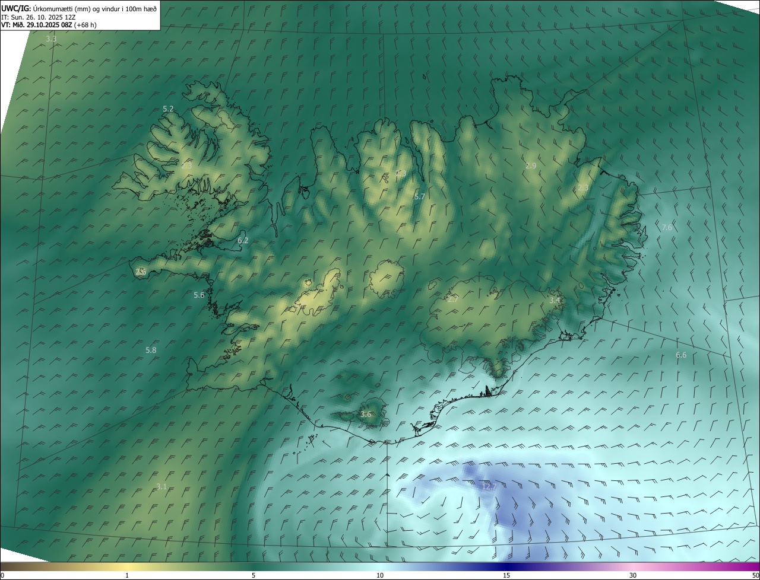Select the 2.9 label in northeast Iceland
Image resolution: width=760 pixels, height=580 pixels.
[531, 166]
